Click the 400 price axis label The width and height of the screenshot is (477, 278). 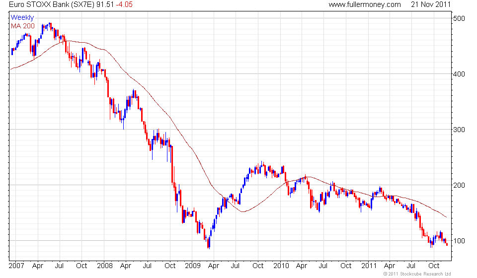[x=459, y=74]
